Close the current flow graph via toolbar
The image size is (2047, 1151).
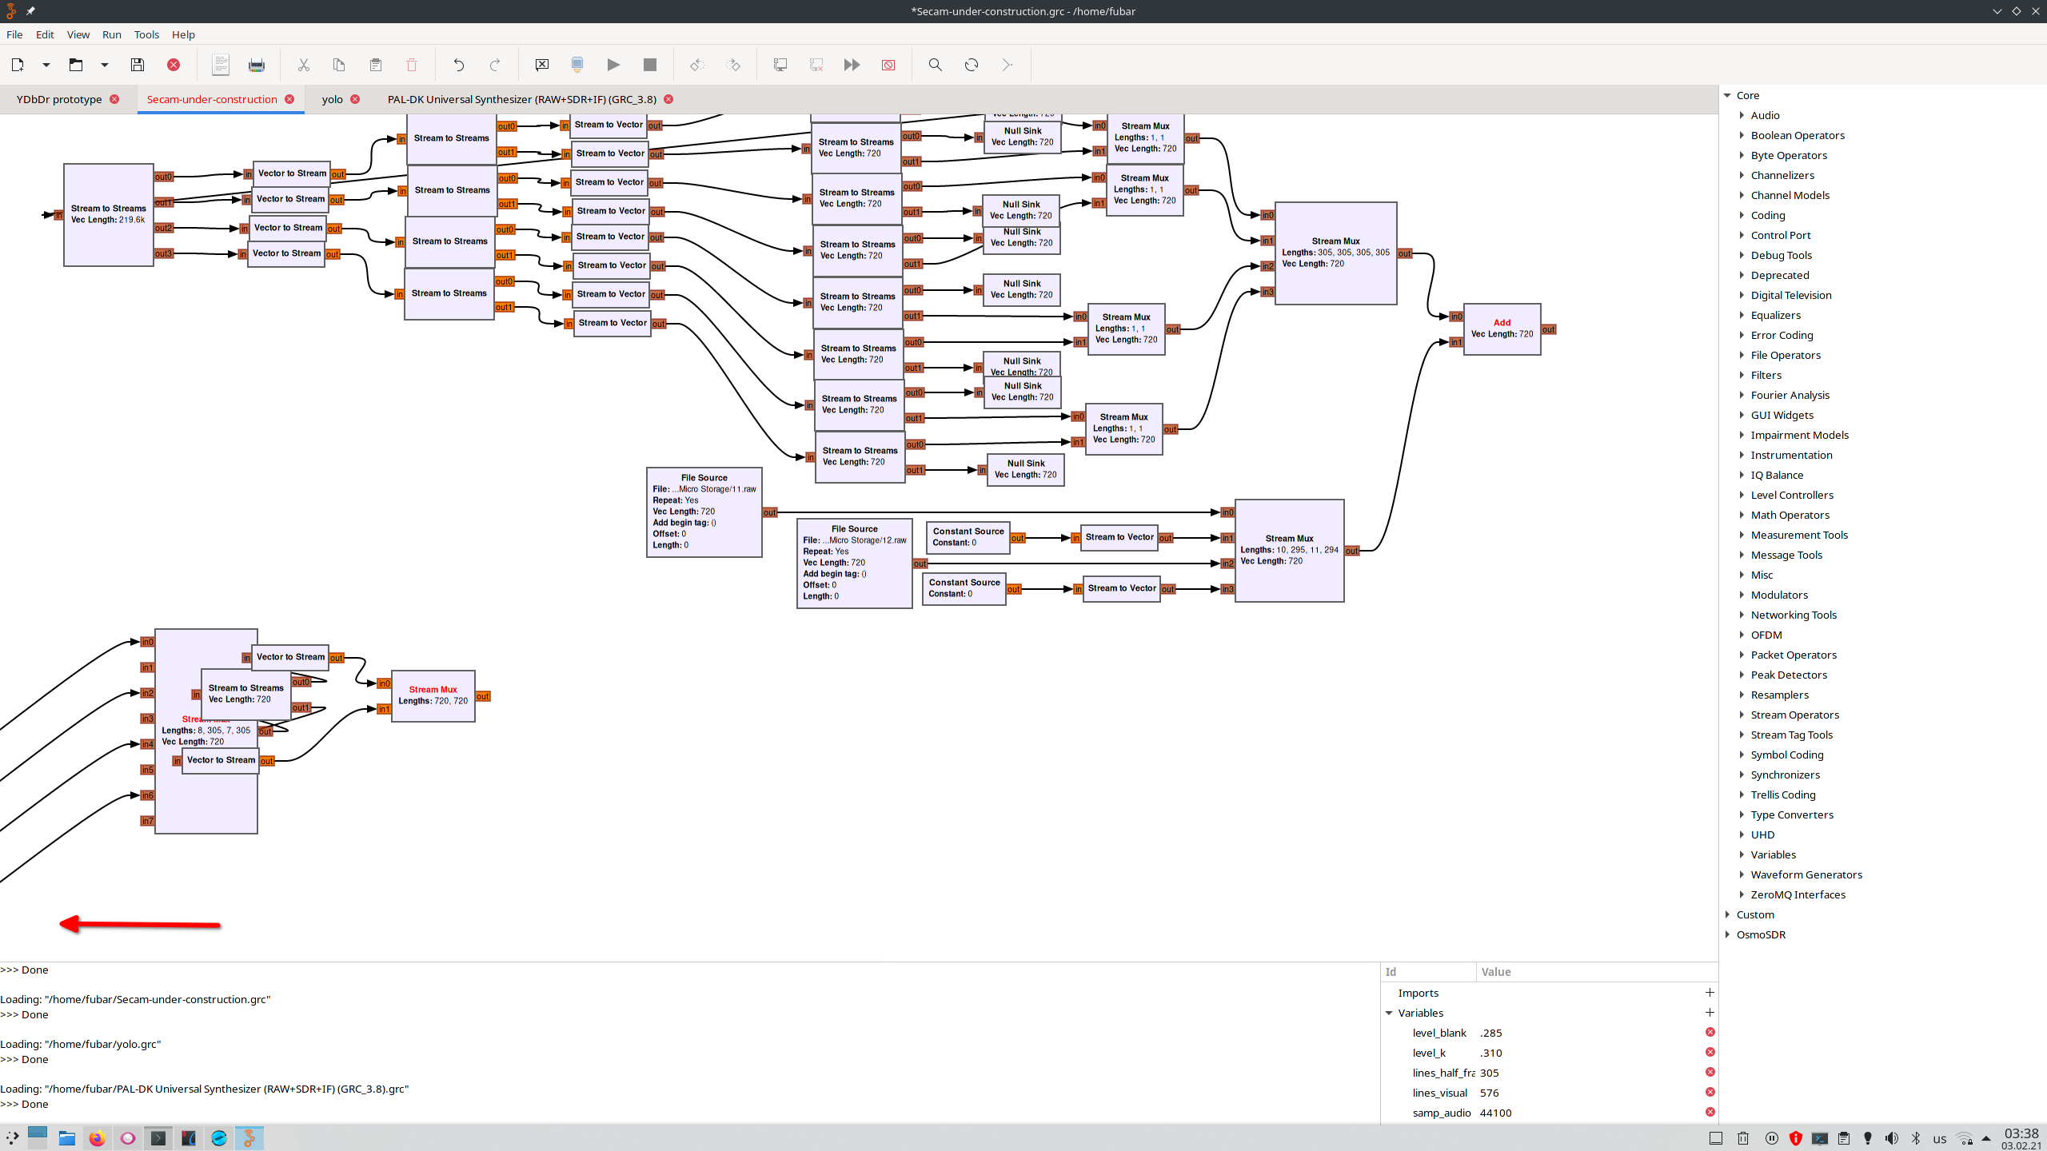tap(174, 65)
